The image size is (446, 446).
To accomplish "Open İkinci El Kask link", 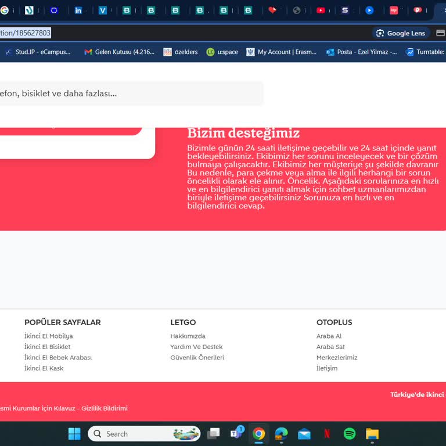I will pos(44,368).
